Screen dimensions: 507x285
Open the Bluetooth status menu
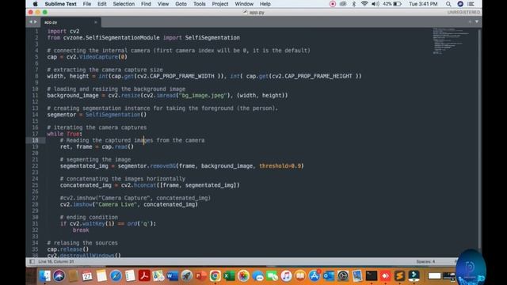[x=354, y=4]
